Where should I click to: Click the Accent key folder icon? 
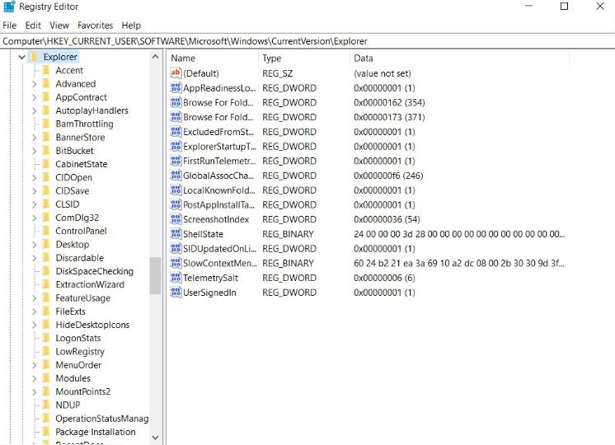(46, 70)
